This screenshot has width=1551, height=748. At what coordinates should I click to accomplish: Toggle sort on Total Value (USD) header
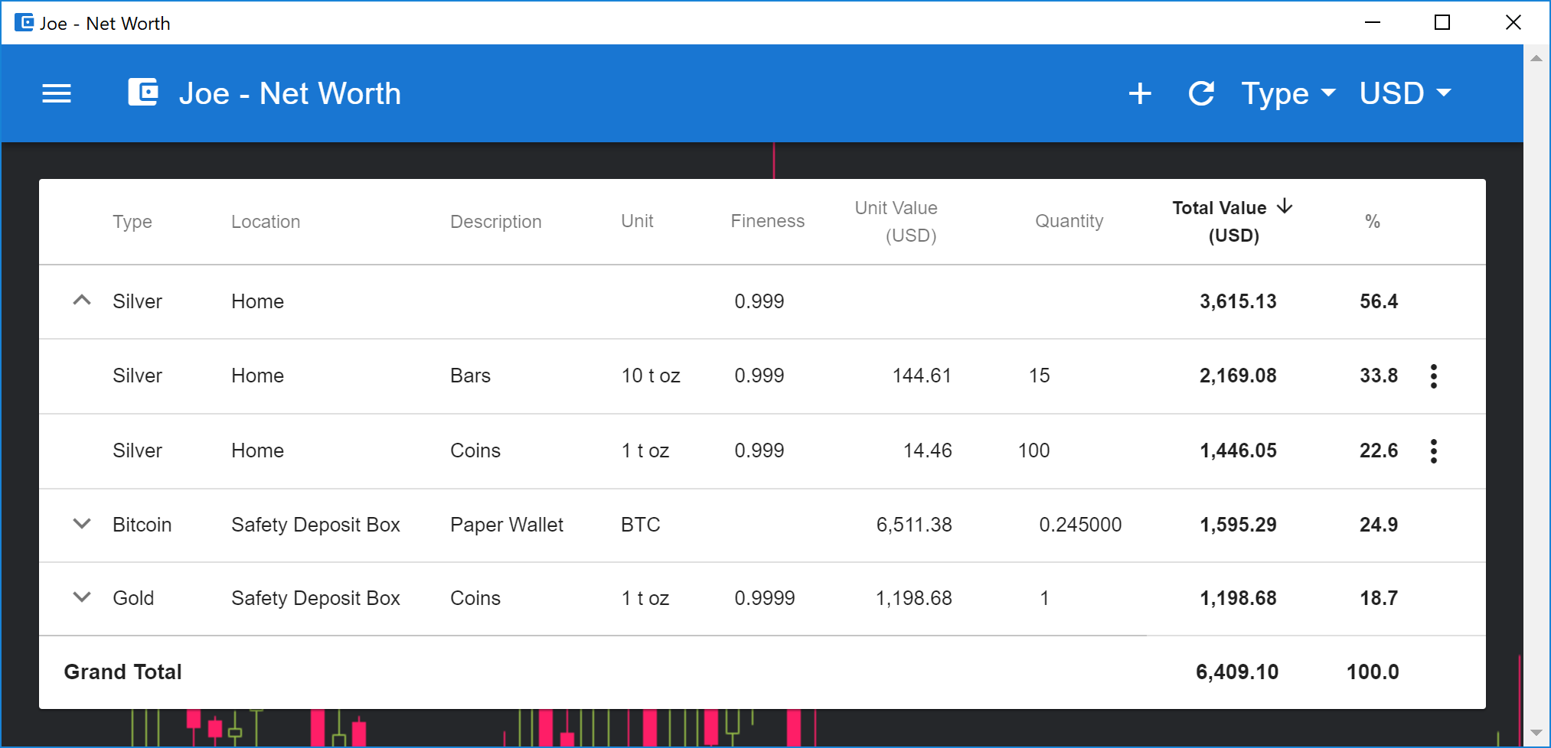[1233, 222]
